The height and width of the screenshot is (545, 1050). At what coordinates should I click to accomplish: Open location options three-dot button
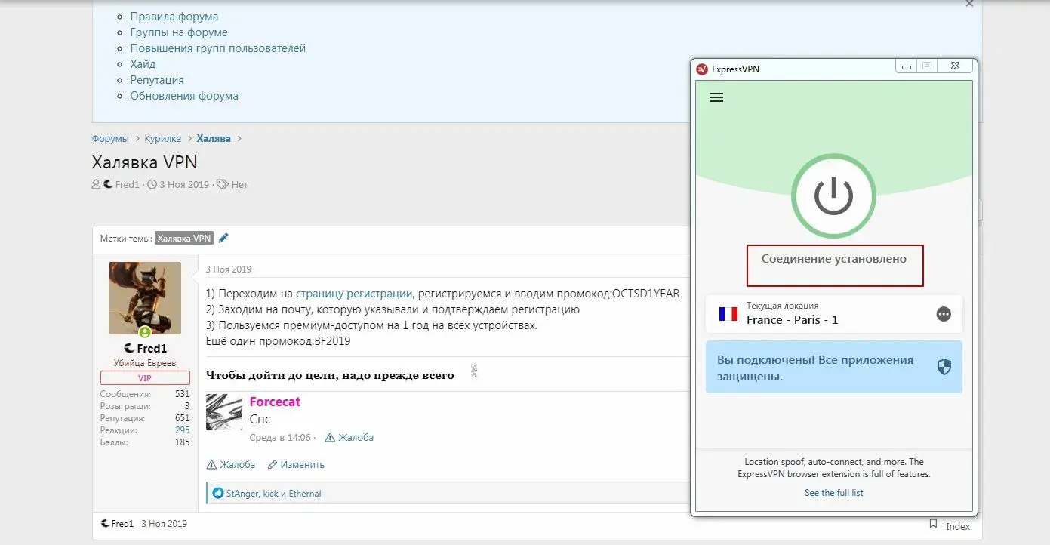[x=944, y=314]
